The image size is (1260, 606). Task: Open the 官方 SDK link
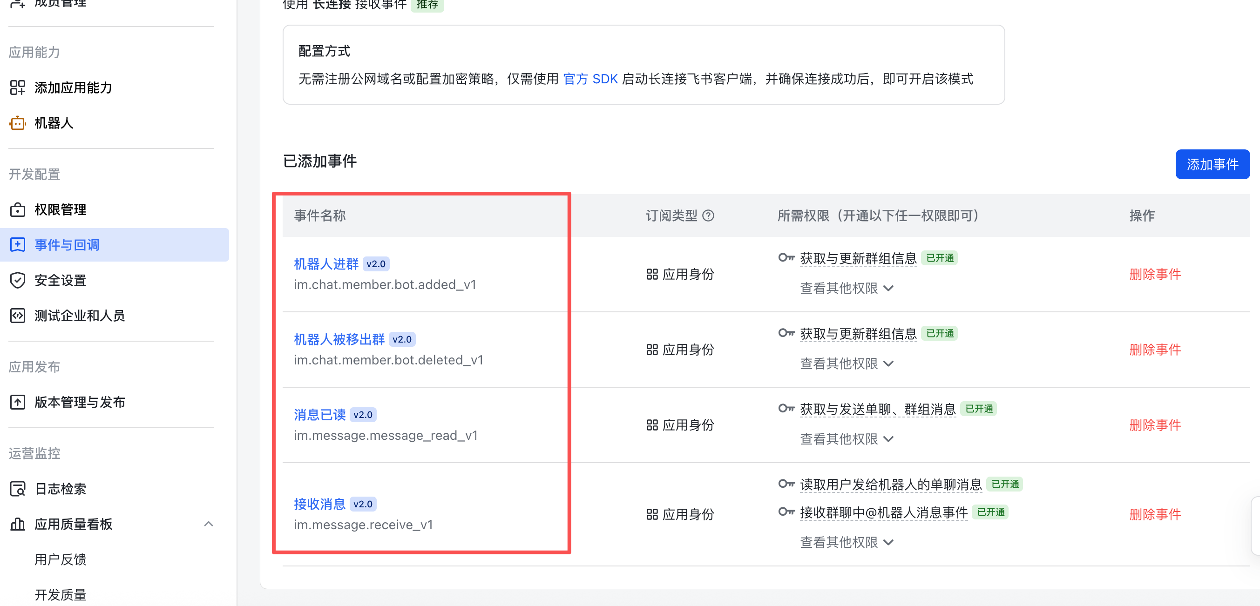[590, 79]
